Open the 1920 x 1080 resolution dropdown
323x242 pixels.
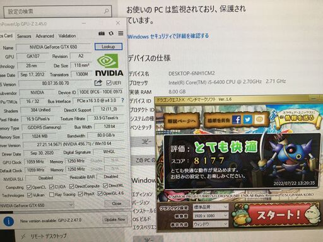[x=211, y=216]
